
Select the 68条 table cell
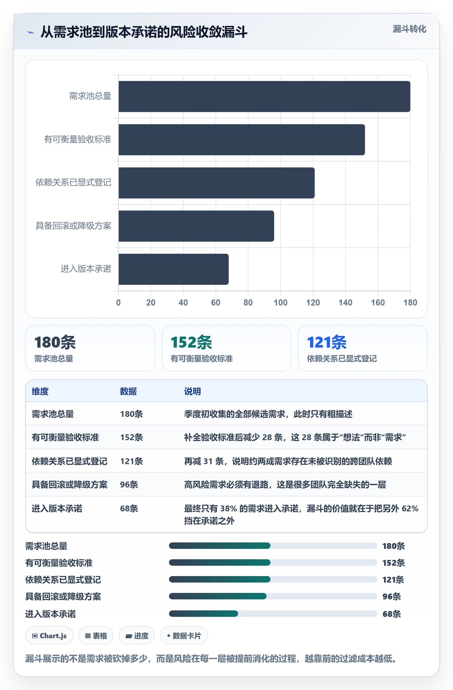coord(129,508)
